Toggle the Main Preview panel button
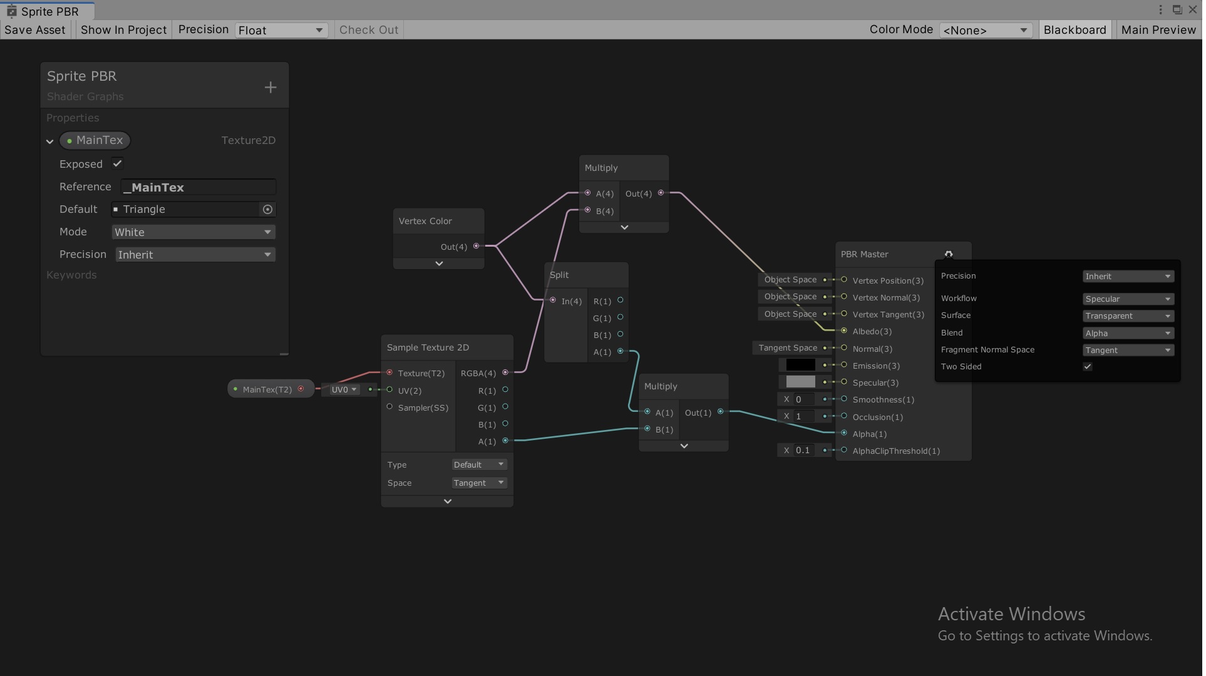The width and height of the screenshot is (1206, 676). 1159,30
